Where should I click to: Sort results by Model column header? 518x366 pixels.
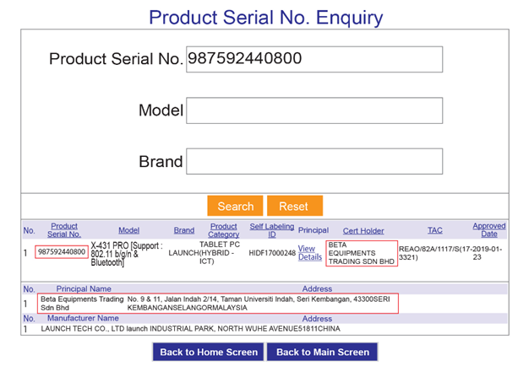[x=128, y=230]
